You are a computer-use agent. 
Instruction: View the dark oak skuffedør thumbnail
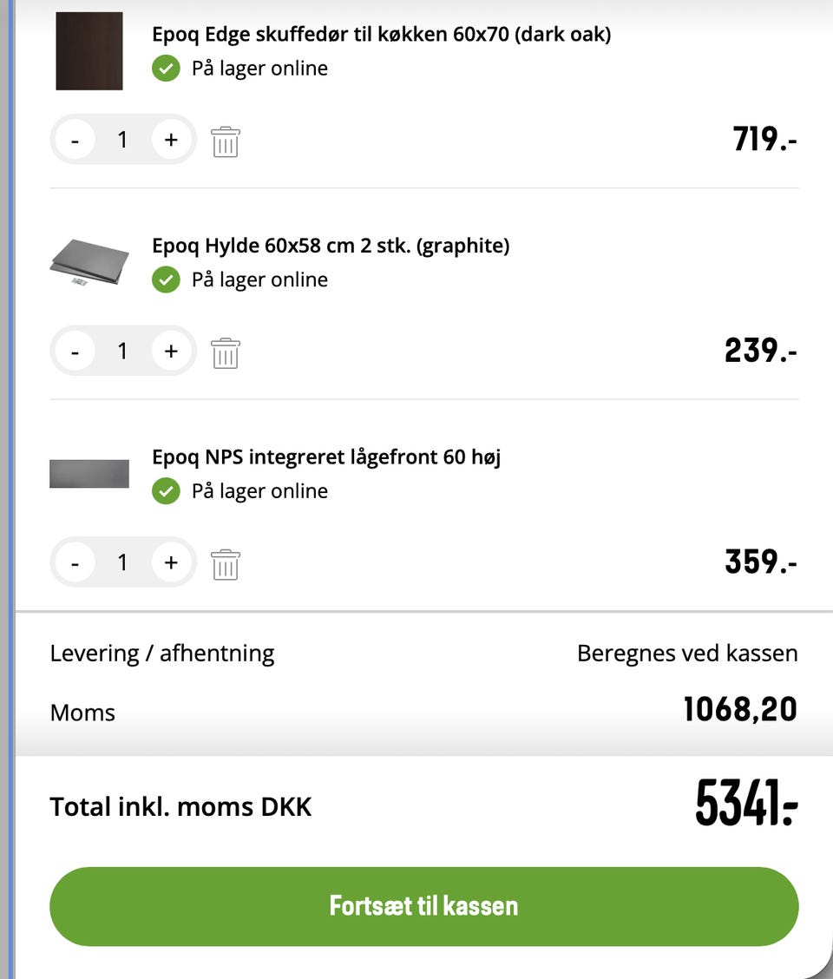click(89, 51)
